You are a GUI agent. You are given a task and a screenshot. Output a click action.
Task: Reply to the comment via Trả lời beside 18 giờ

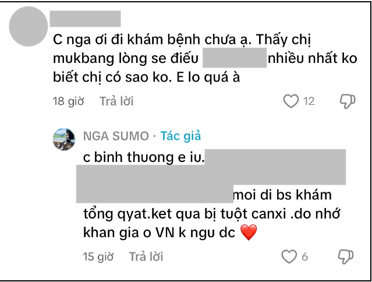116,101
